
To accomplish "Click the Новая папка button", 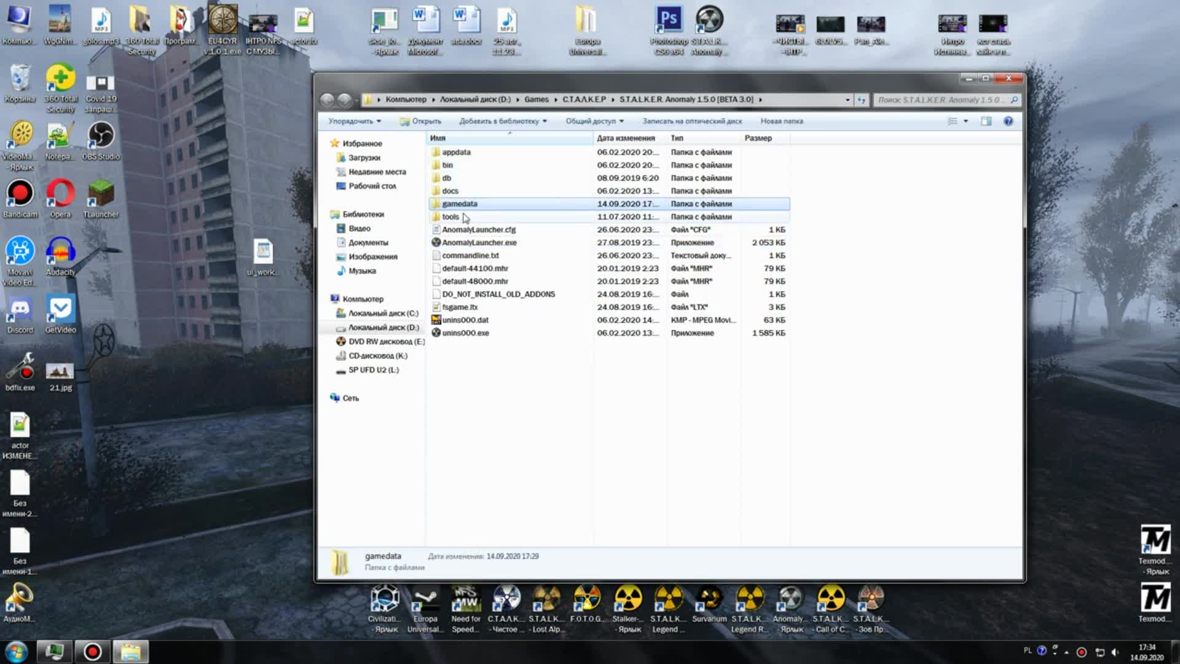I will (x=781, y=121).
